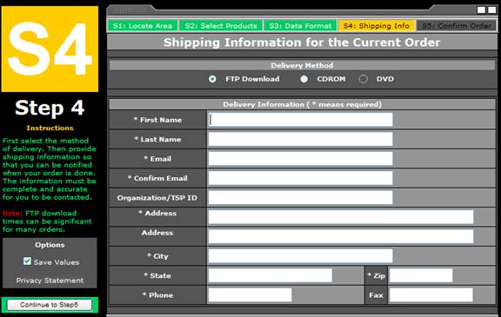Uncheck the Save Values checkbox
Viewport: 501px width, 317px height.
pyautogui.click(x=27, y=261)
